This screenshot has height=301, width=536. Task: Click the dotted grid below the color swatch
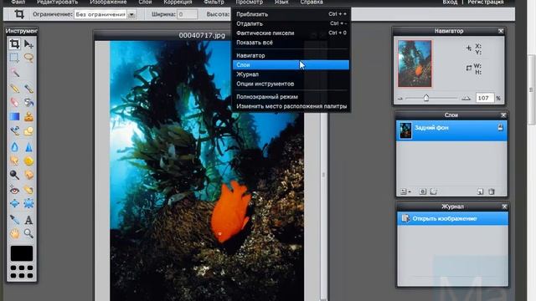(x=22, y=272)
